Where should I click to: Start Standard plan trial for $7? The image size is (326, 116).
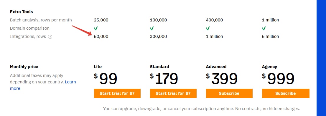coord(173,93)
